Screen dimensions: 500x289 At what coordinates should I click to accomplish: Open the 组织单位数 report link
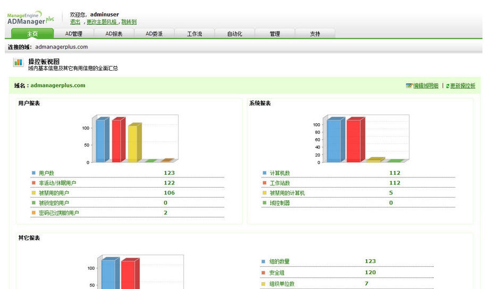[282, 284]
